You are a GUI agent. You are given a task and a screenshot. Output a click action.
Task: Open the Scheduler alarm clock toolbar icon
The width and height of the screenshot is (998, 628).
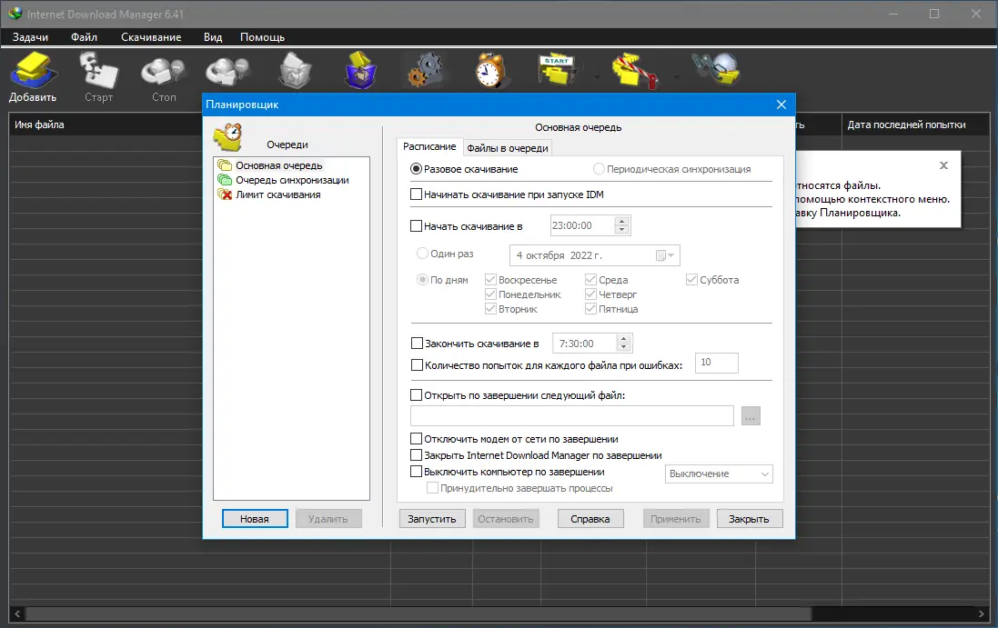[x=490, y=70]
